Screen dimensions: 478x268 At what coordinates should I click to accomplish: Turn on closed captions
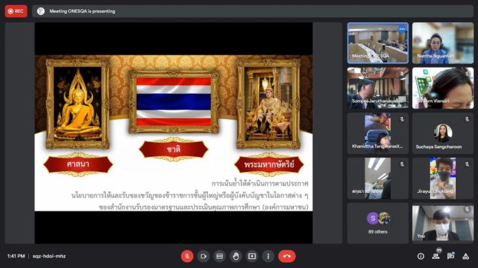219,256
